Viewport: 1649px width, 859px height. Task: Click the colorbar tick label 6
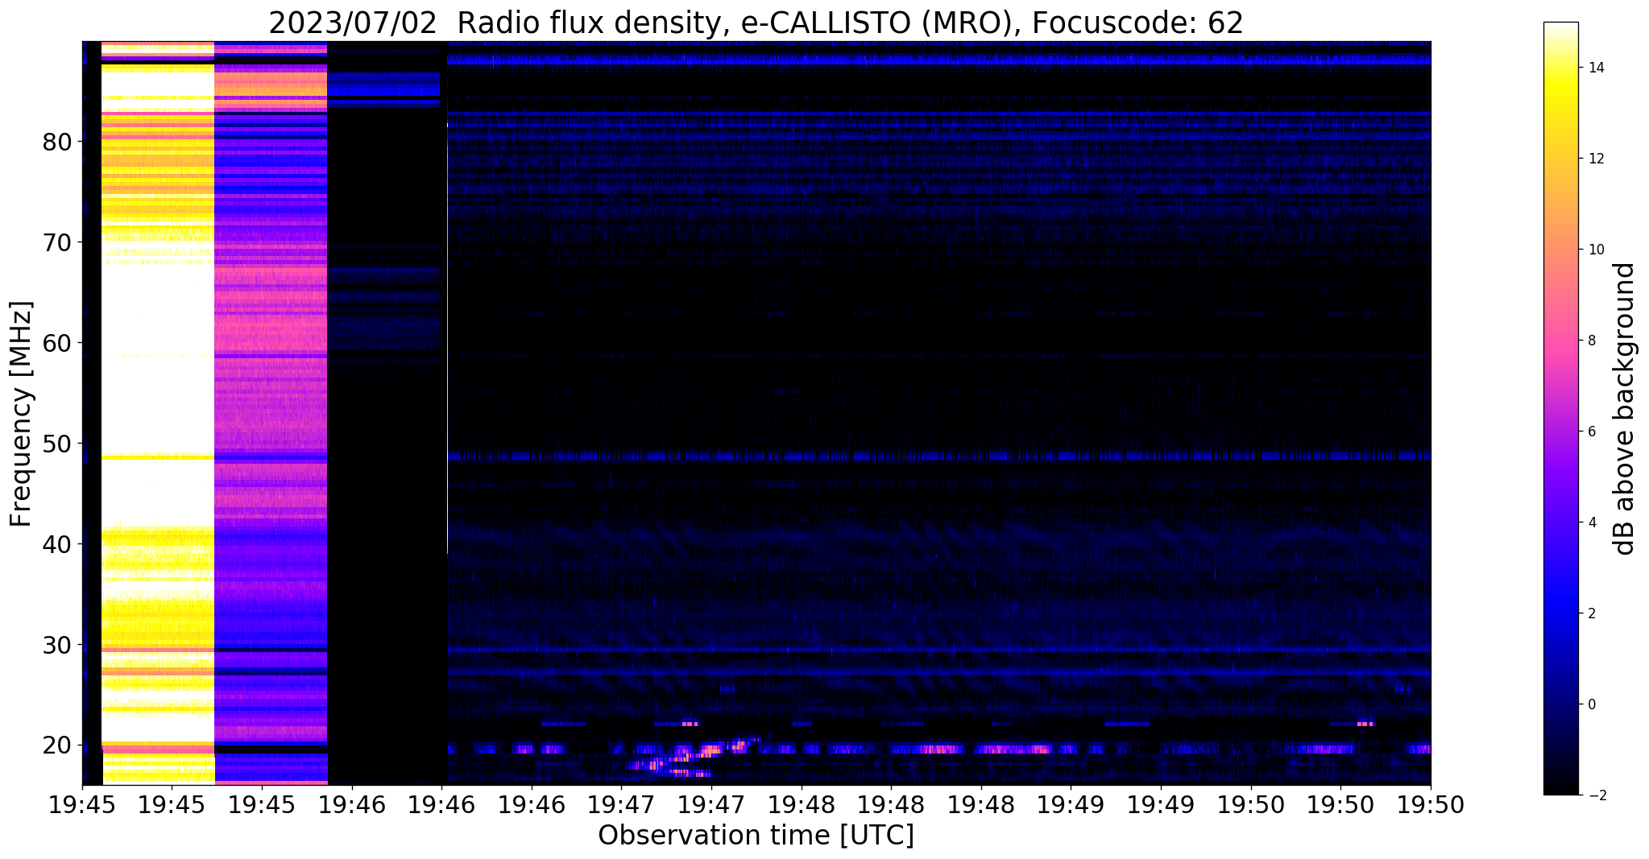point(1590,432)
